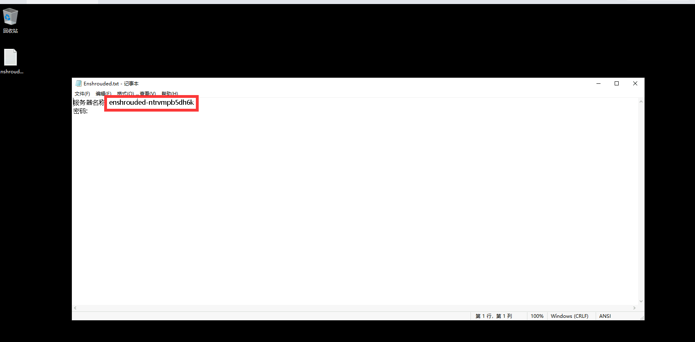Click the vertical scrollbar down arrow

click(x=641, y=301)
